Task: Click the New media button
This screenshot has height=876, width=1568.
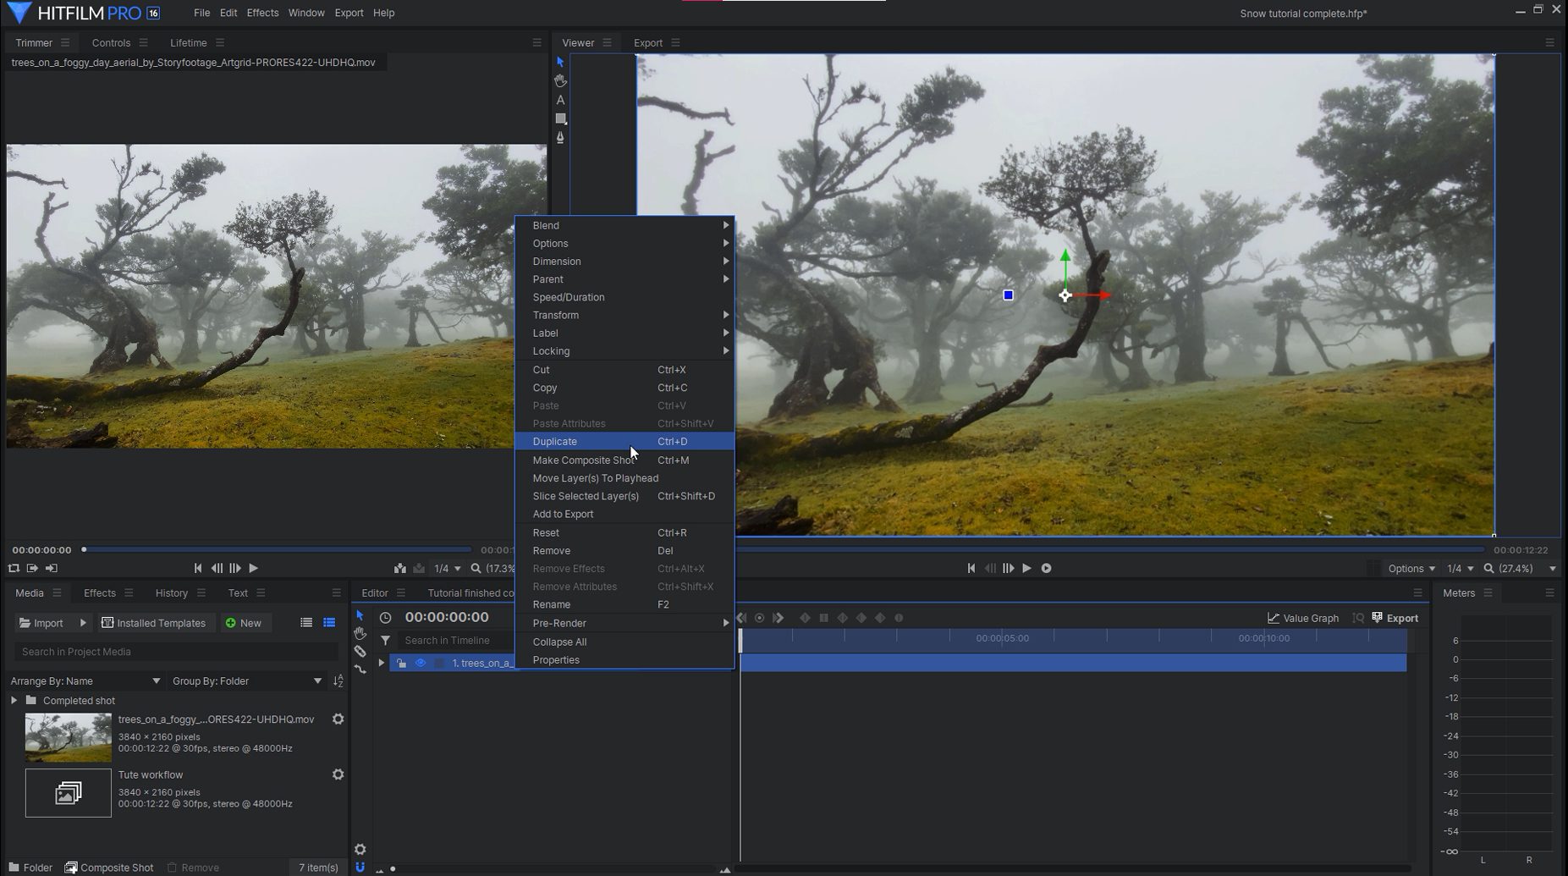Action: pos(244,623)
